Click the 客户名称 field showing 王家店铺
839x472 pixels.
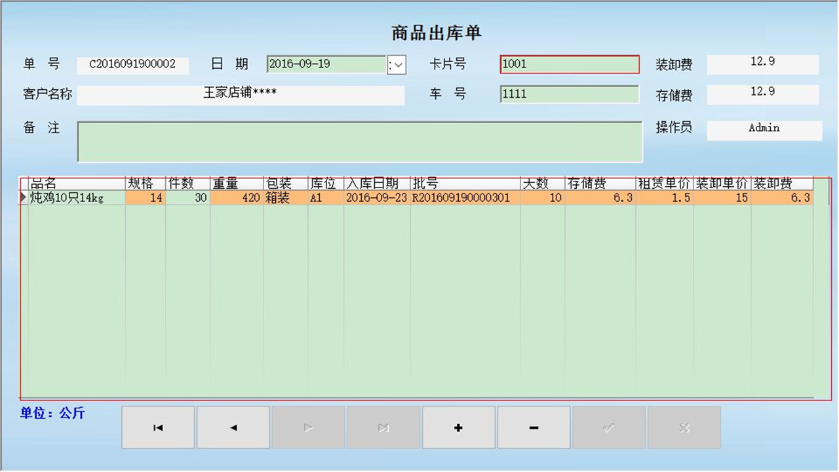tap(241, 95)
